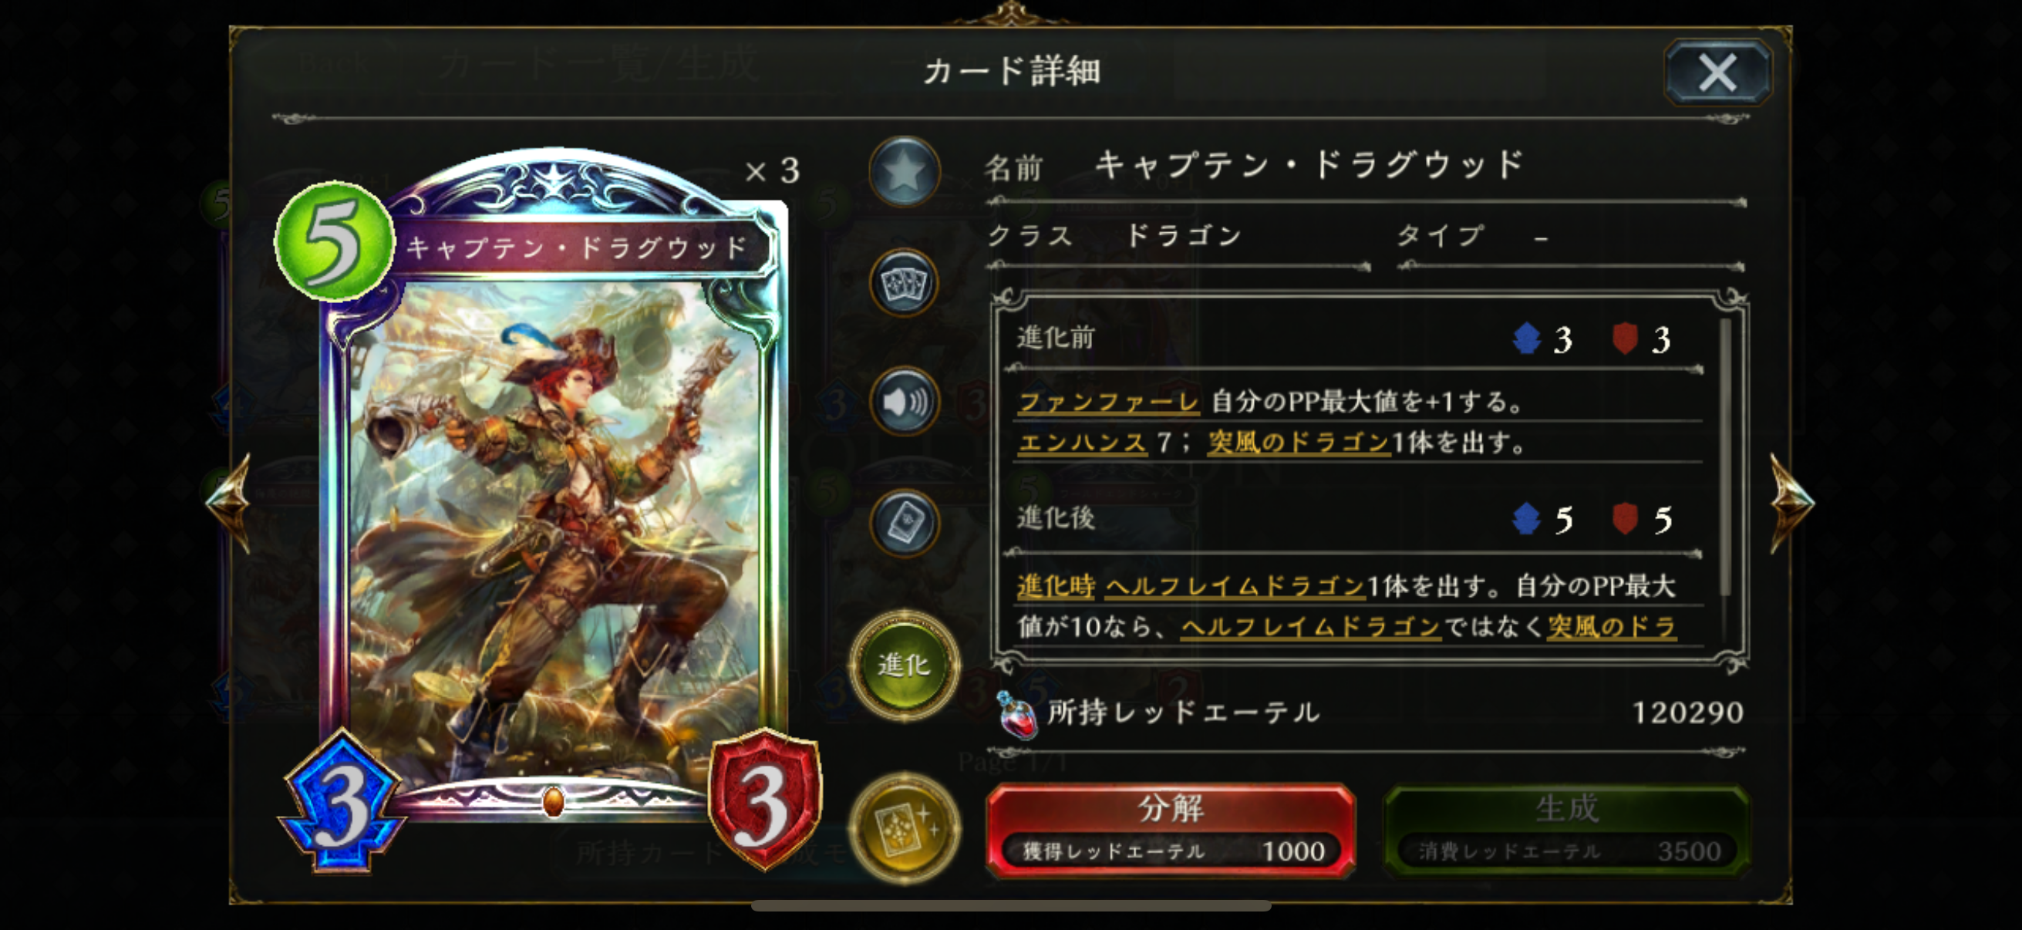
Task: Open related cards icon button
Action: [905, 284]
